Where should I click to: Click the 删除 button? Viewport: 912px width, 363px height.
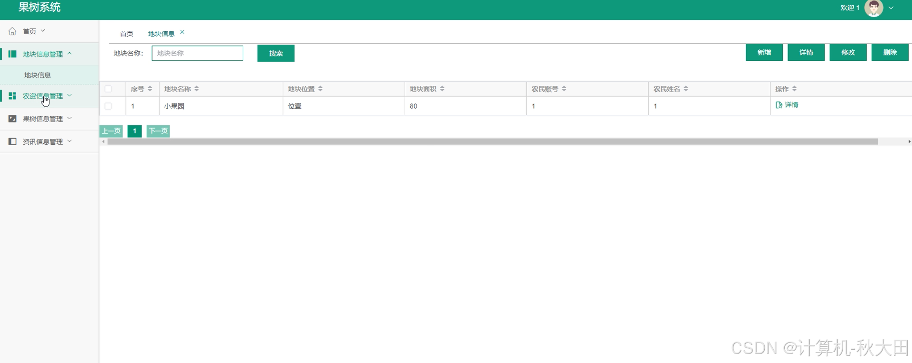click(890, 52)
